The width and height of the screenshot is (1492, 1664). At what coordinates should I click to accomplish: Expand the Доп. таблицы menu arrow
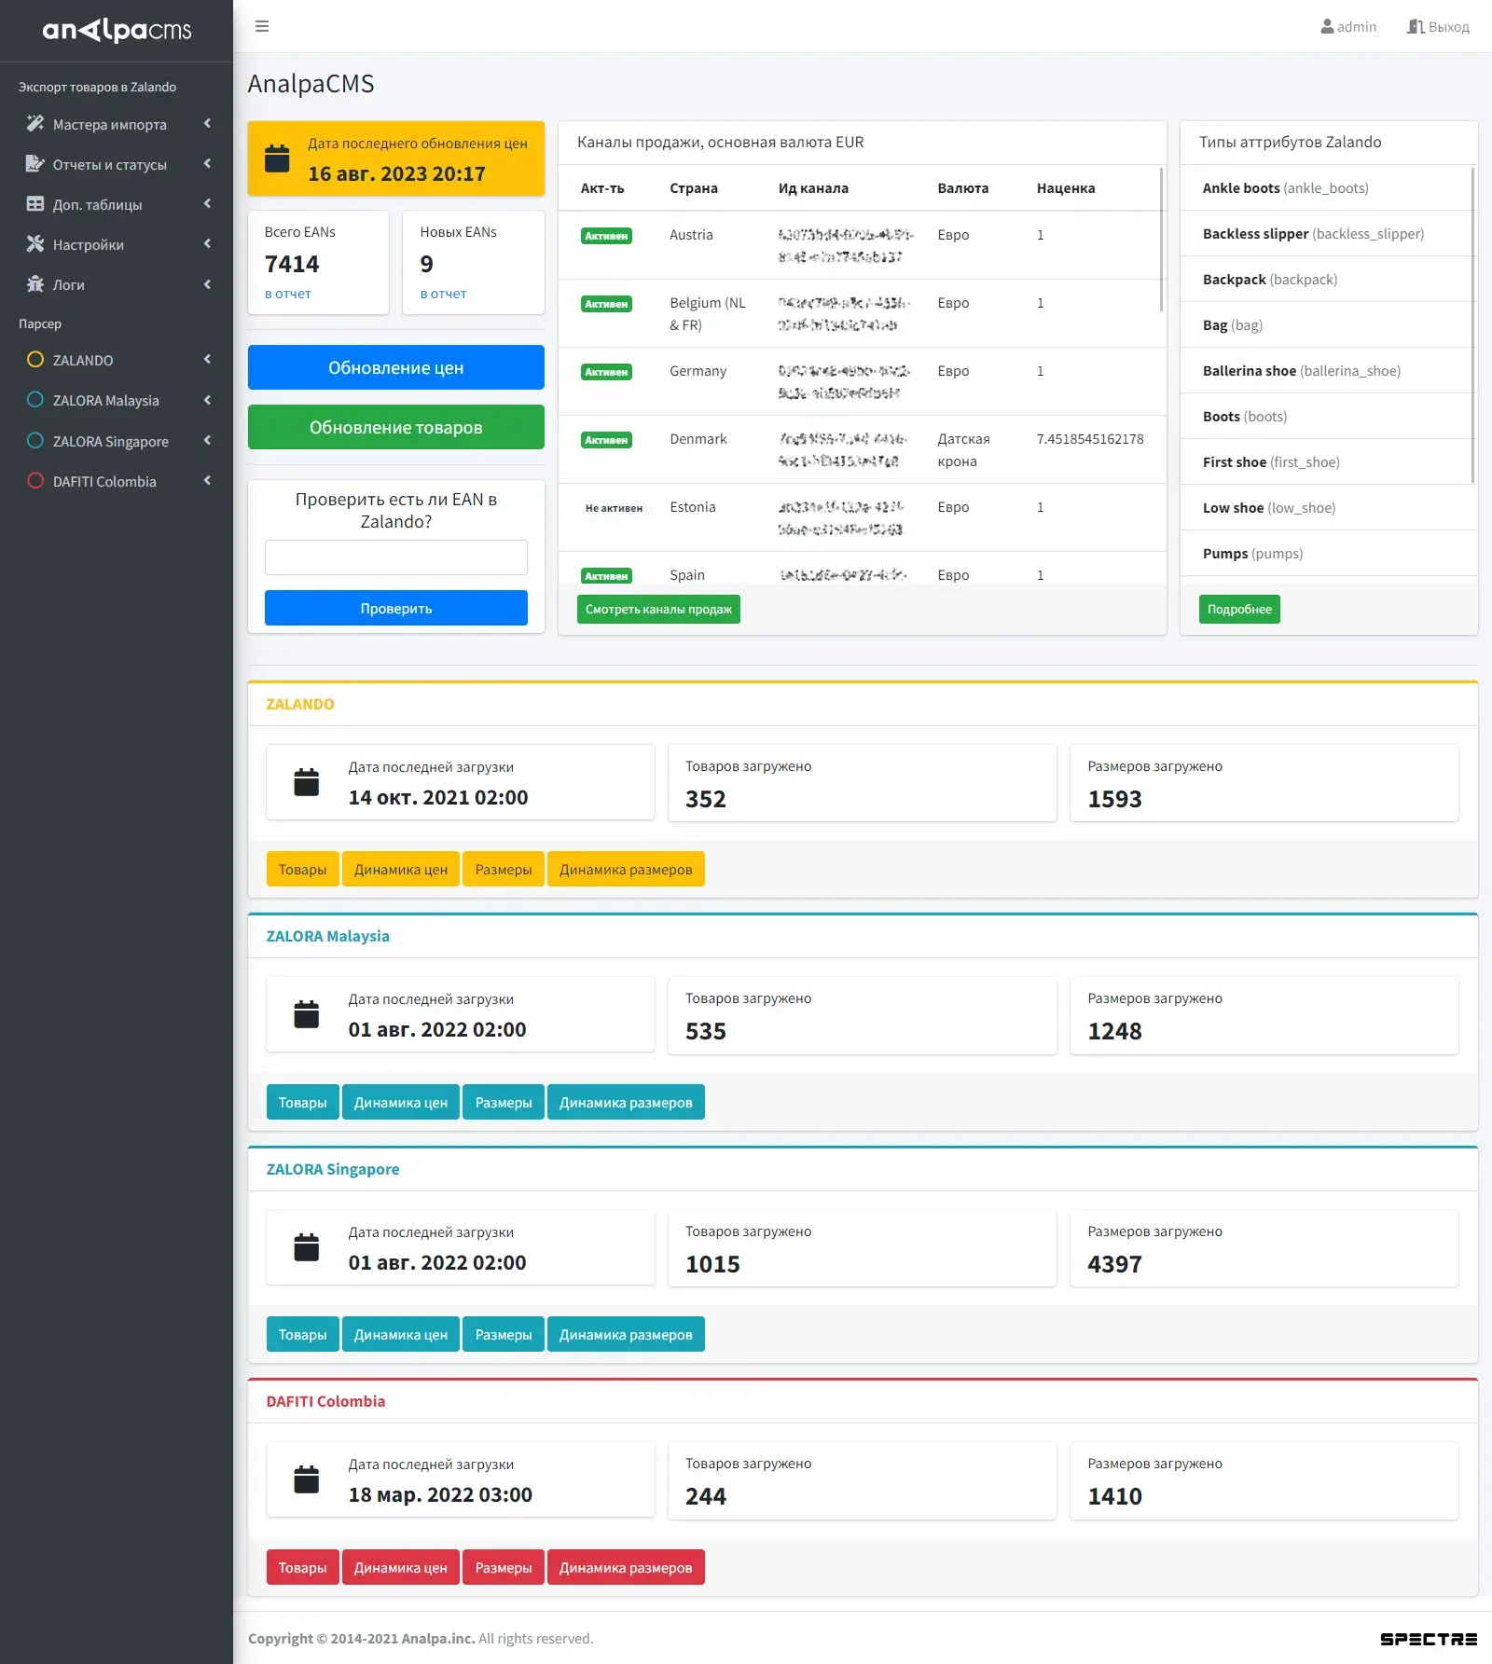(x=207, y=203)
